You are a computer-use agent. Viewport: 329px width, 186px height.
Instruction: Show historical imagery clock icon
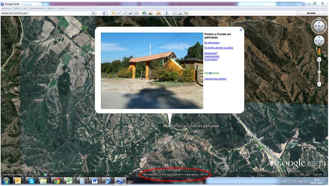(144, 13)
